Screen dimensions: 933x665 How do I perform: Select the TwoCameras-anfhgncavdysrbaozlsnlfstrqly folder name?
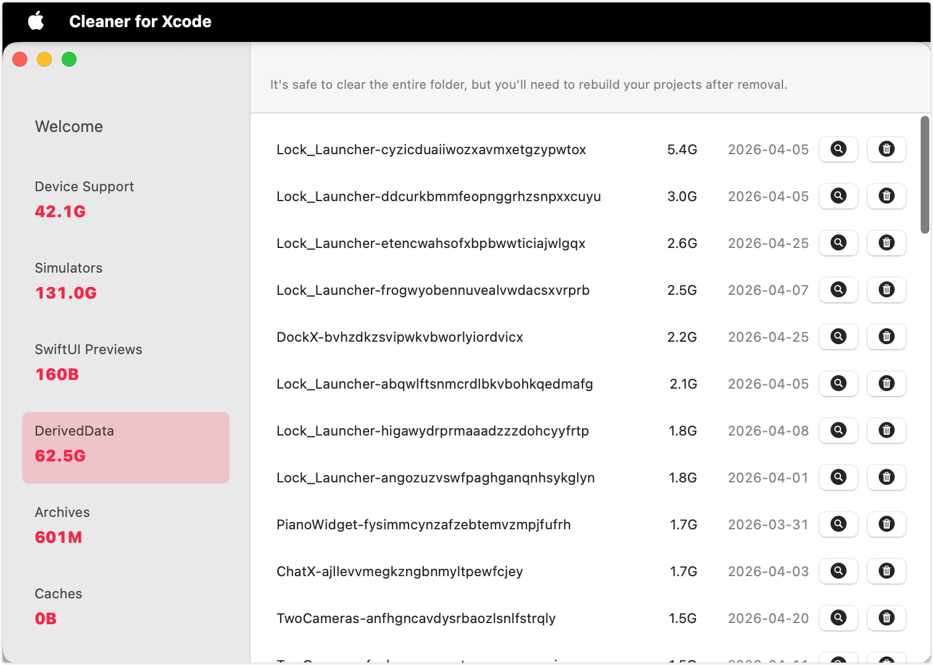pos(416,619)
